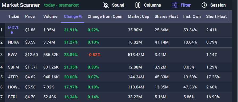Sort by the Short Float column header
Screen dimensions: 238x102
click(x=216, y=16)
